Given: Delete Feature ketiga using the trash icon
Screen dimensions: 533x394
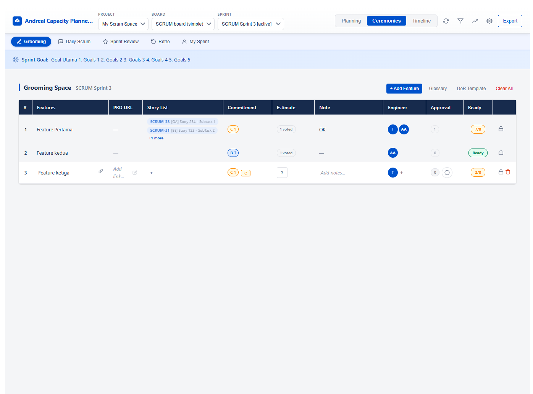Looking at the screenshot, I should [508, 172].
